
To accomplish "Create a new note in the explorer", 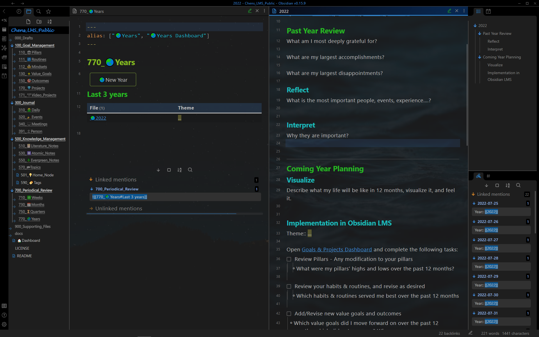I will pos(28,22).
